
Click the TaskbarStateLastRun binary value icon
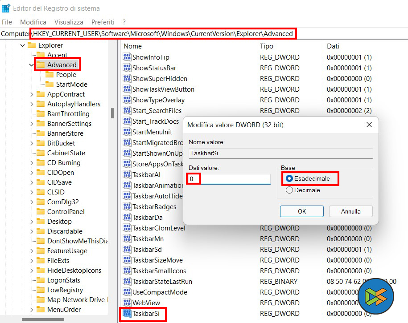click(x=127, y=281)
